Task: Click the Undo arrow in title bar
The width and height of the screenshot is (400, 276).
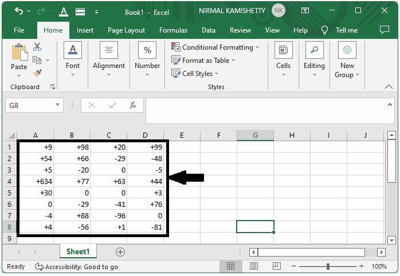Action: (x=18, y=11)
